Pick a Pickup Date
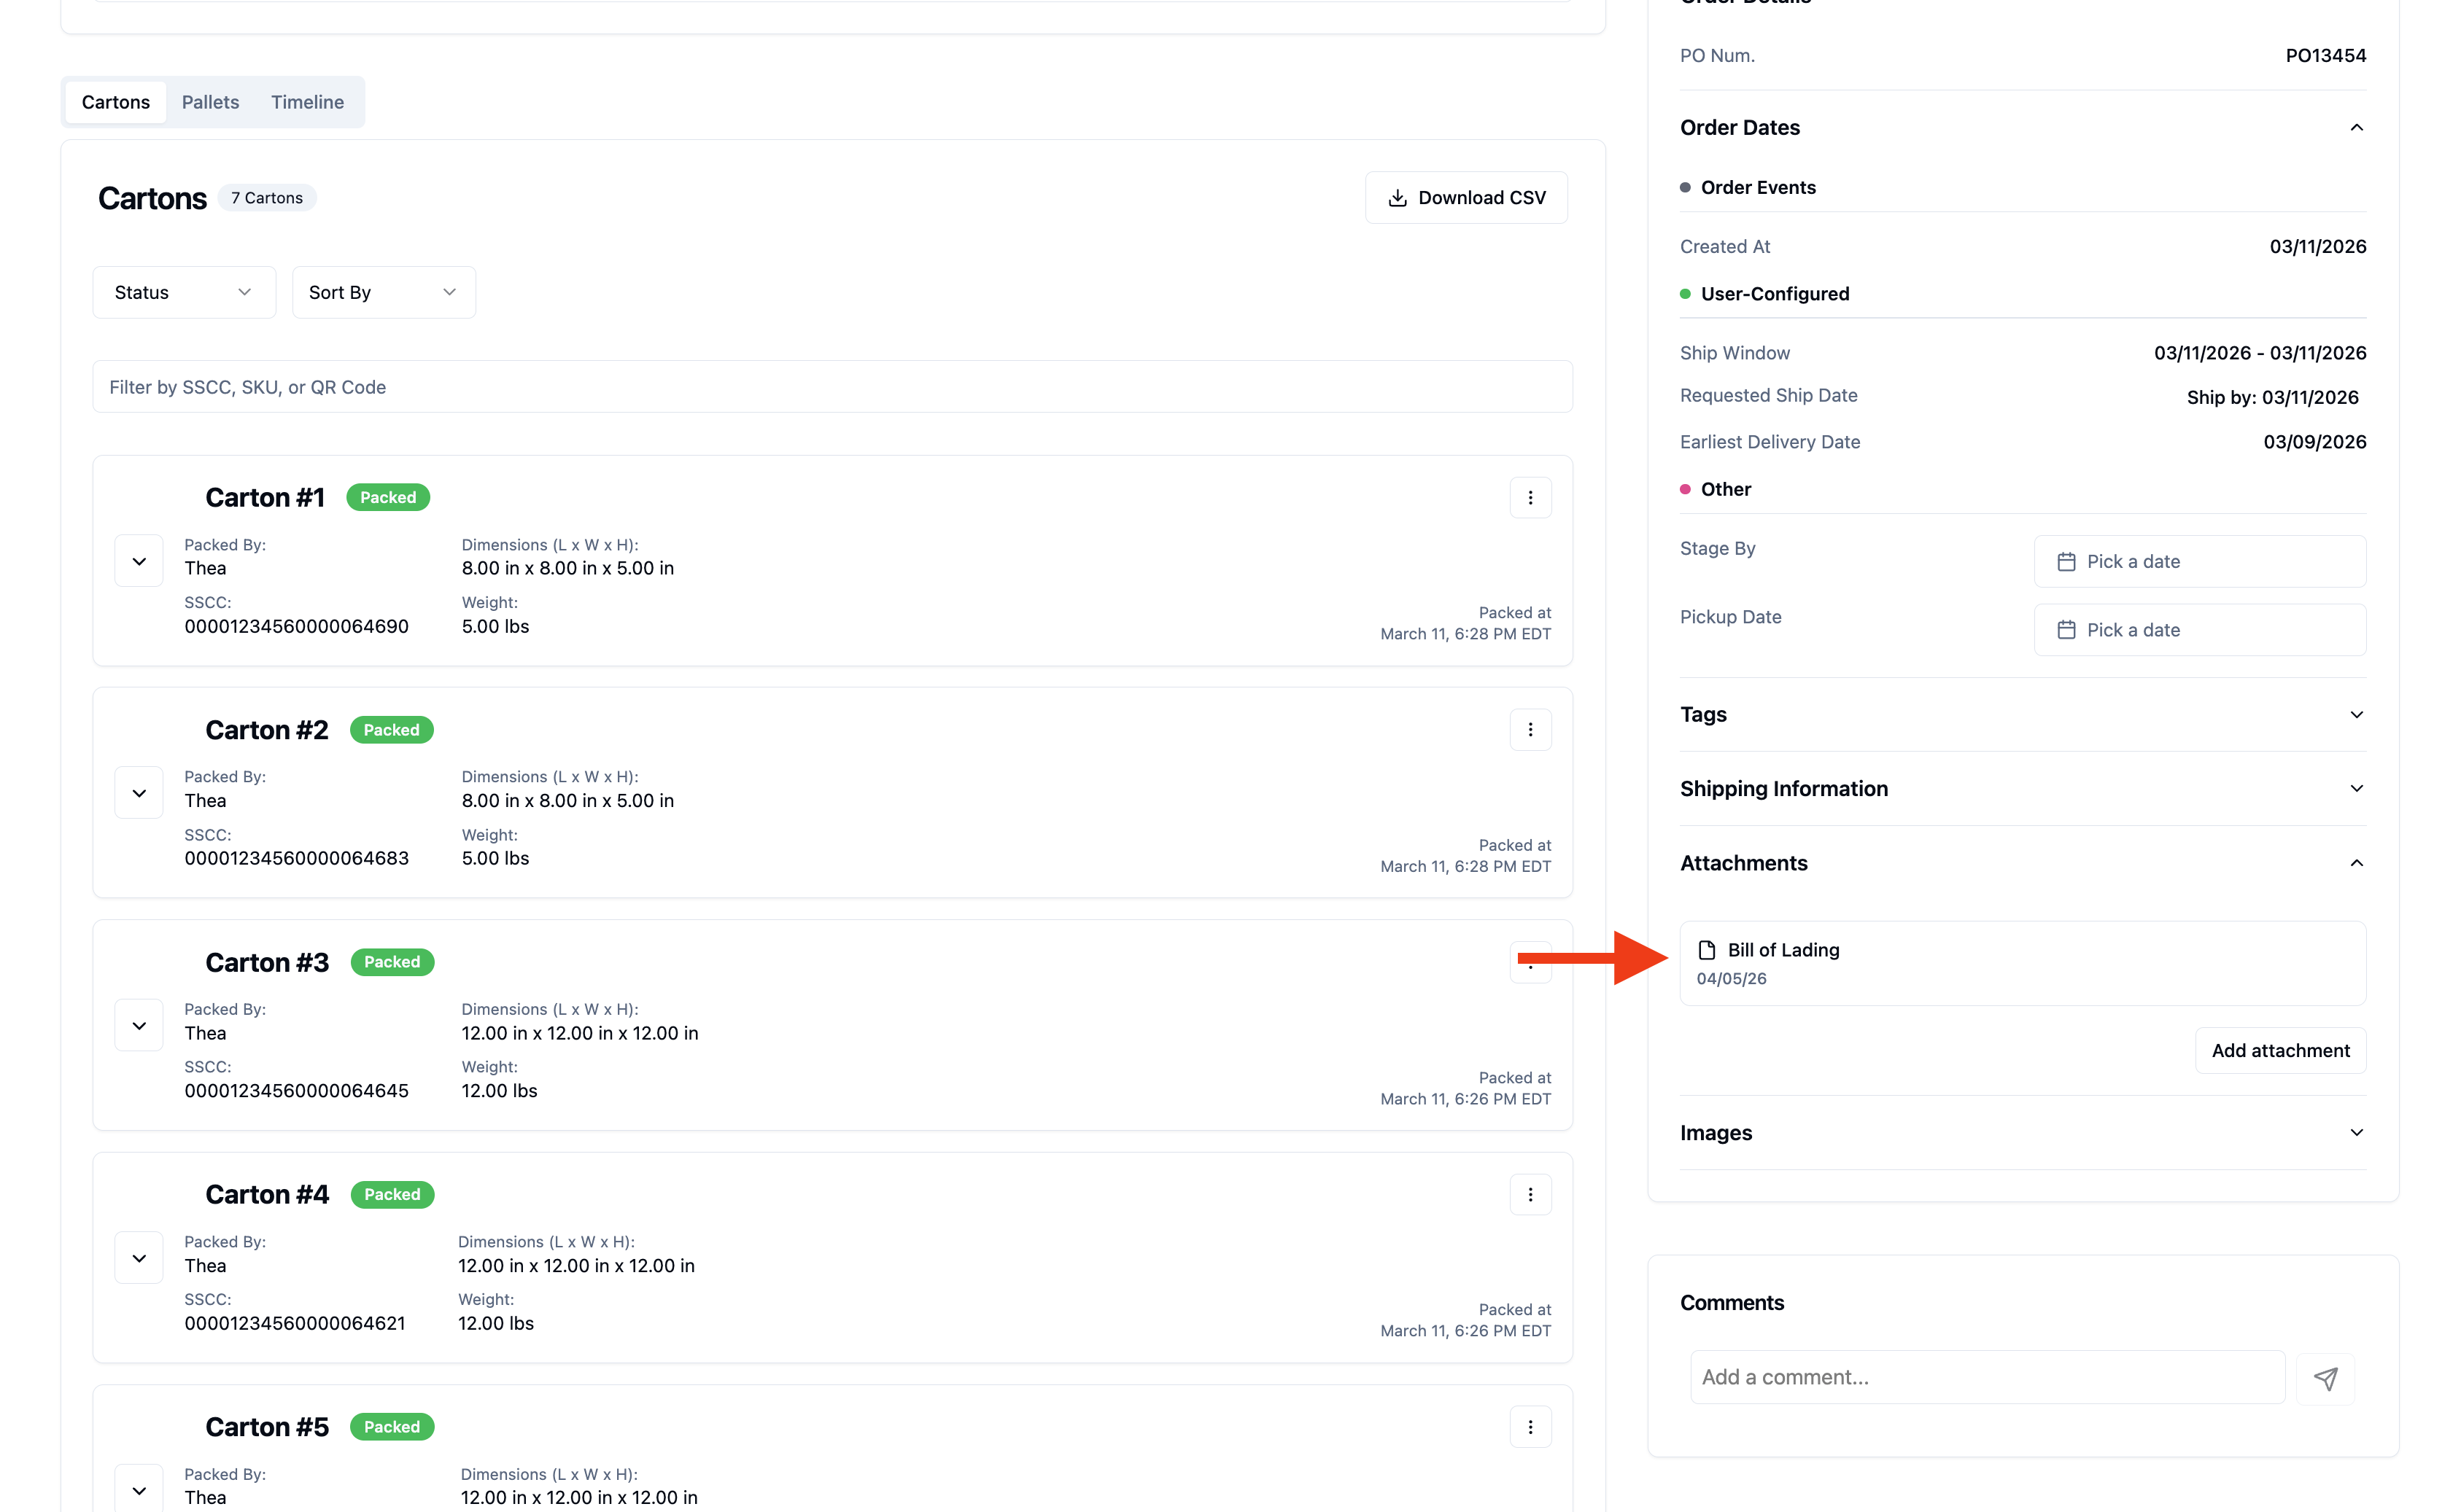This screenshot has height=1512, width=2461. tap(2199, 630)
